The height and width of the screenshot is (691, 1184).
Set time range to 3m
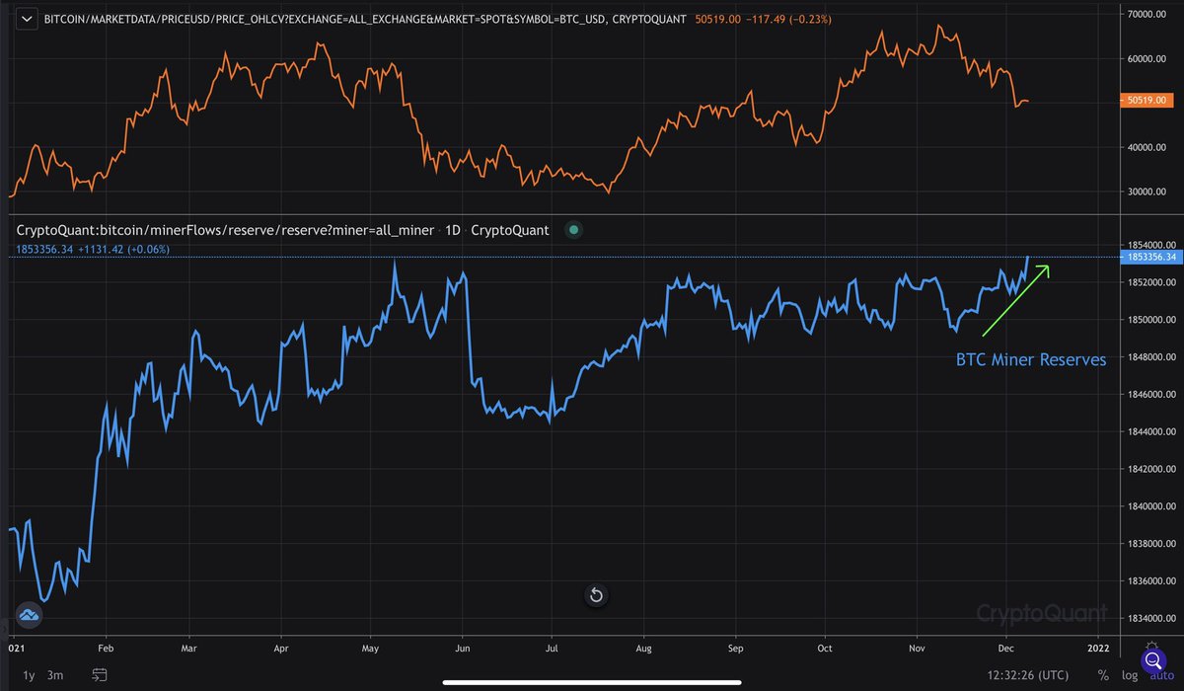point(55,675)
